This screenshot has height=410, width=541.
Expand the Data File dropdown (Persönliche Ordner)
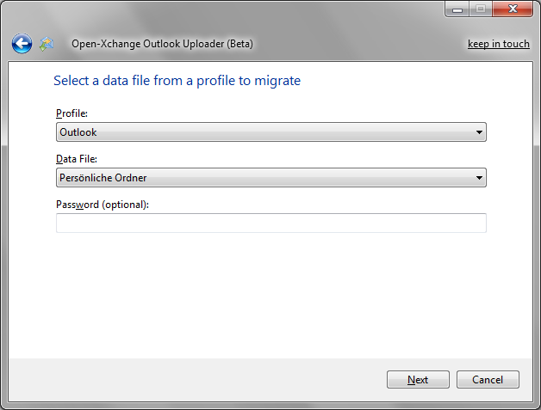coord(271,178)
